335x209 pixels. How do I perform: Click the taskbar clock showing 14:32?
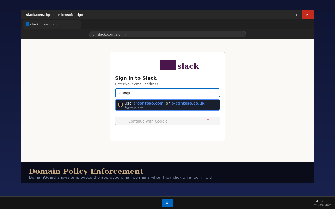click(x=319, y=201)
